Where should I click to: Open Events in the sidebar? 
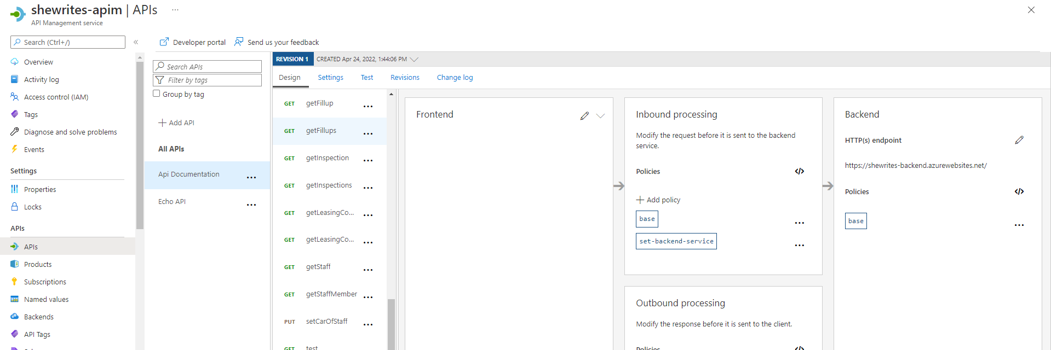pyautogui.click(x=34, y=149)
